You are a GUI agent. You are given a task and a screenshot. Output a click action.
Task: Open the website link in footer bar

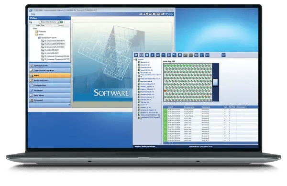206,146
